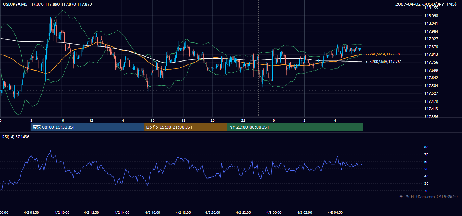The width and height of the screenshot is (462, 216).
Task: Click the 117.413 price axis label
Action: tap(431, 109)
